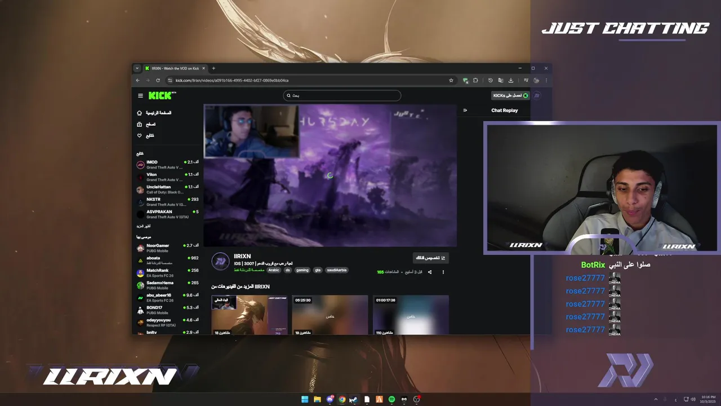Open abu_abeer16 recommended channel

pos(167,298)
